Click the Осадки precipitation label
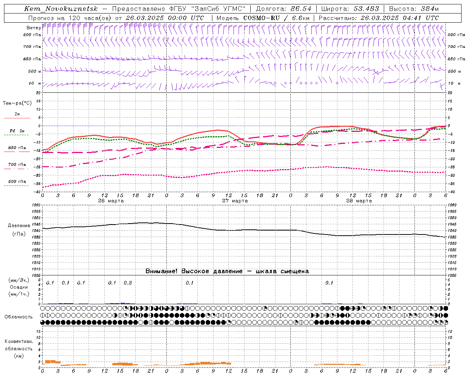467x374 pixels. 19,287
